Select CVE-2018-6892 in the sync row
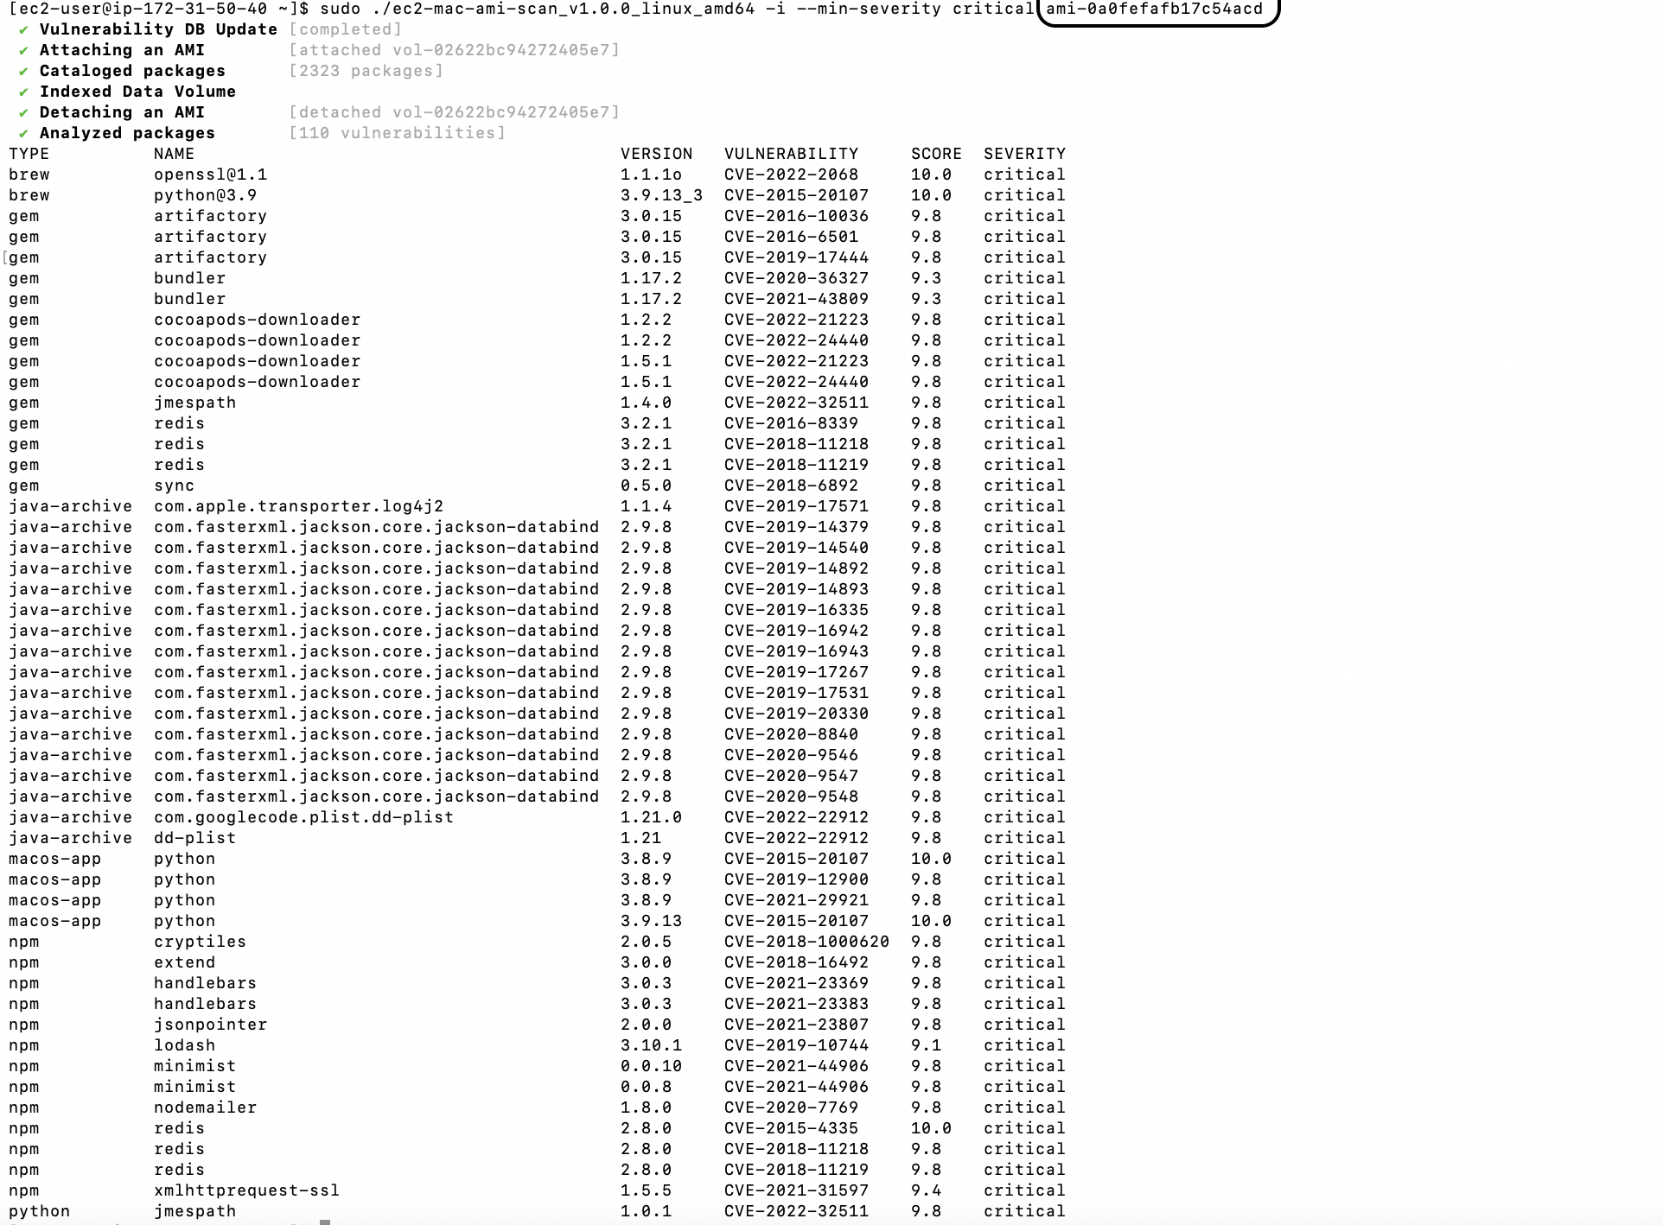This screenshot has width=1663, height=1225. [792, 486]
